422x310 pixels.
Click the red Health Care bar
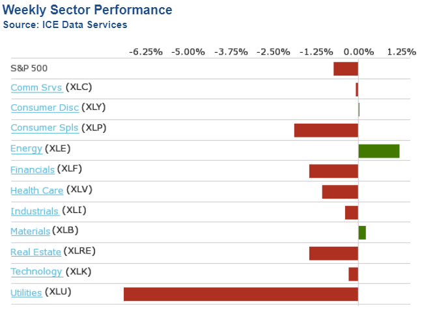point(340,191)
